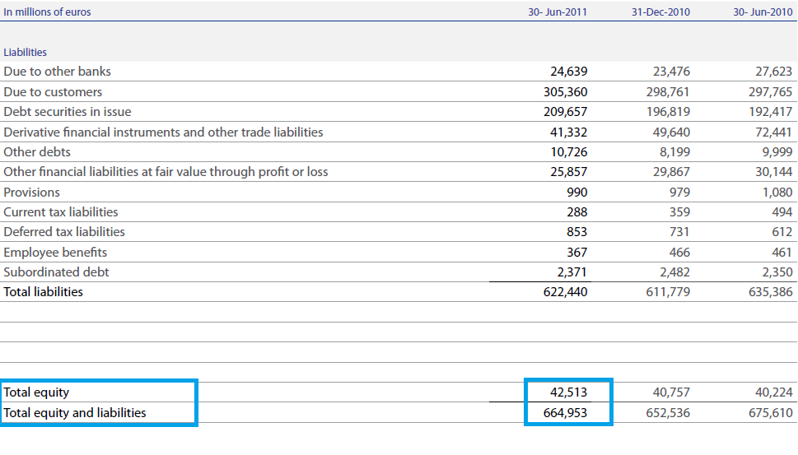Screen dimensions: 798x455
Task: Click the 'Total equity' row label
Action: [36, 392]
